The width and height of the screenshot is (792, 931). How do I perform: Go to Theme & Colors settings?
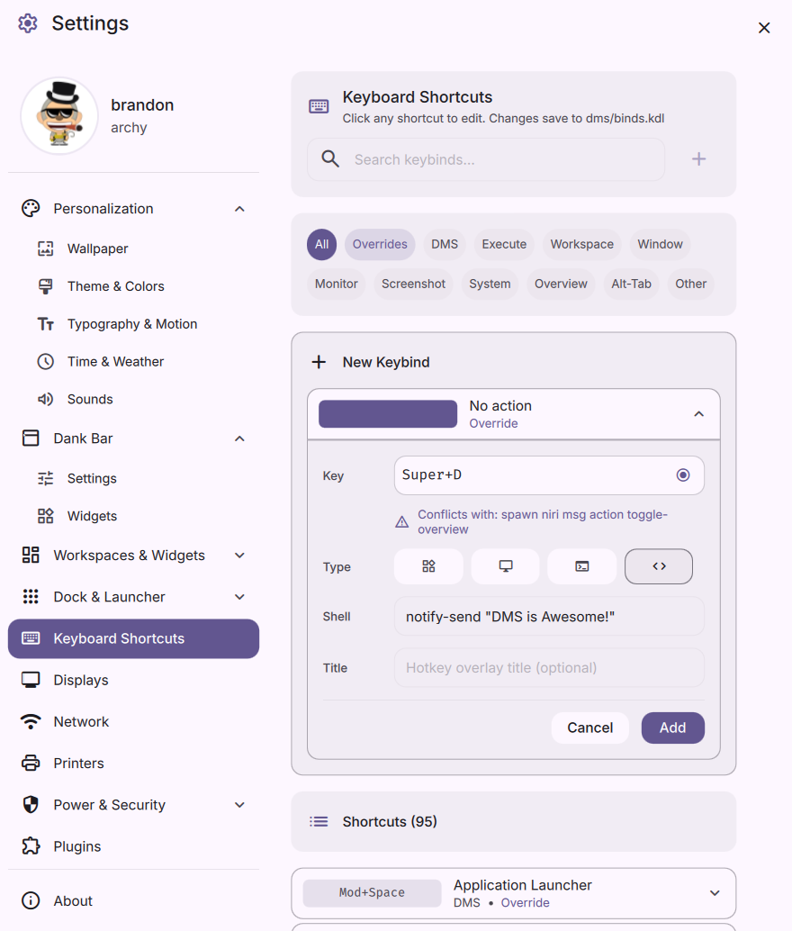(x=115, y=286)
